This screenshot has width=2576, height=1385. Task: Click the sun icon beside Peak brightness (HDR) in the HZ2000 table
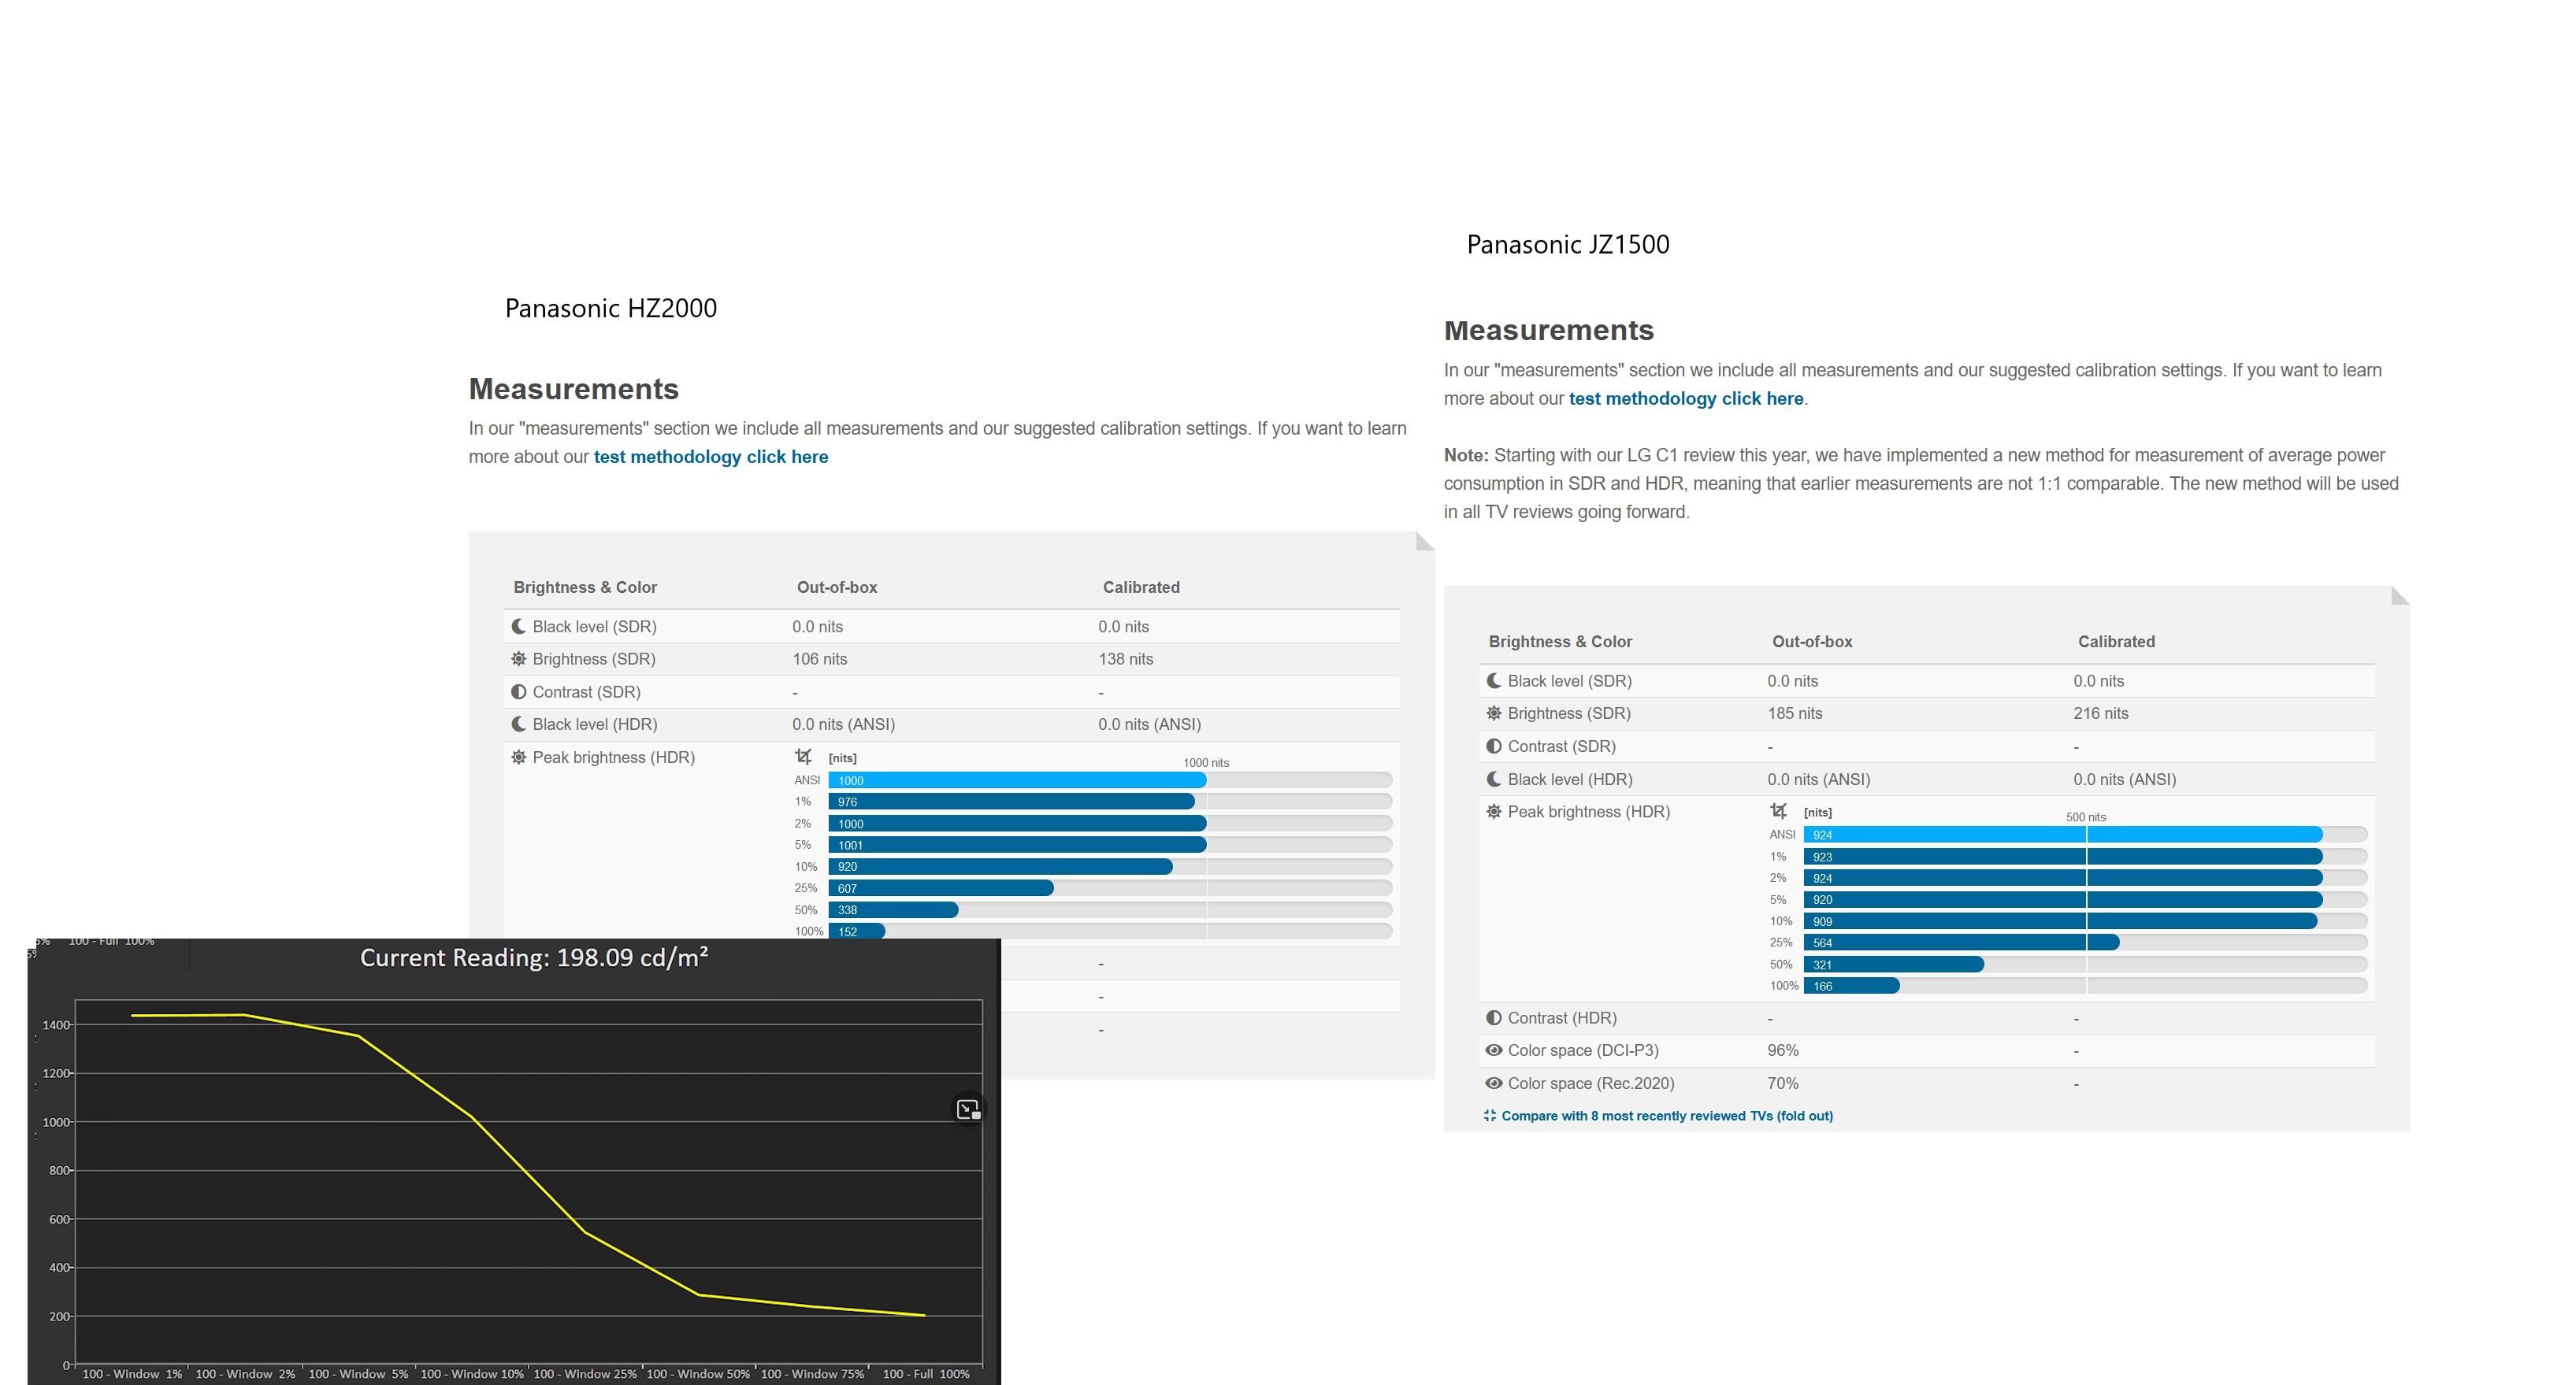[x=518, y=757]
